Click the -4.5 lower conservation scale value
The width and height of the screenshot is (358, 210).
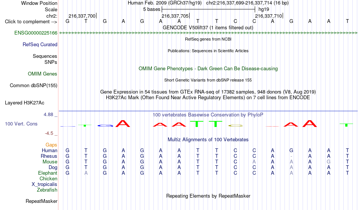click(49, 133)
